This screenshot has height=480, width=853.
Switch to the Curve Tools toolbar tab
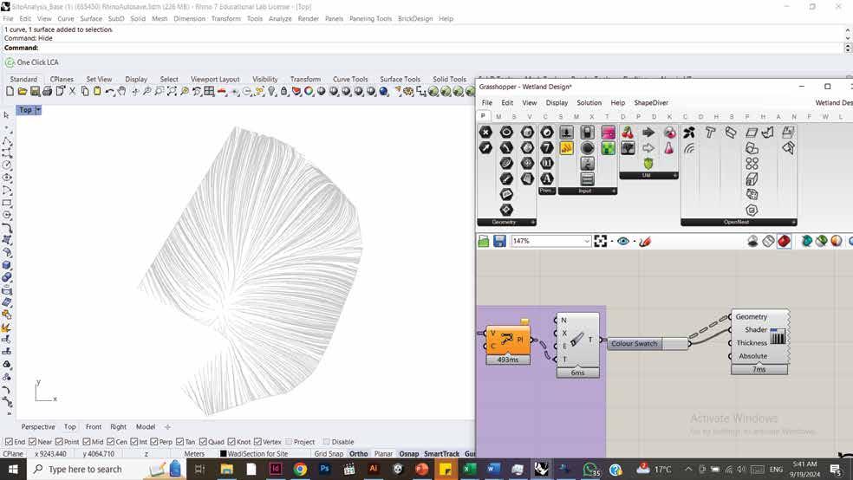(350, 79)
